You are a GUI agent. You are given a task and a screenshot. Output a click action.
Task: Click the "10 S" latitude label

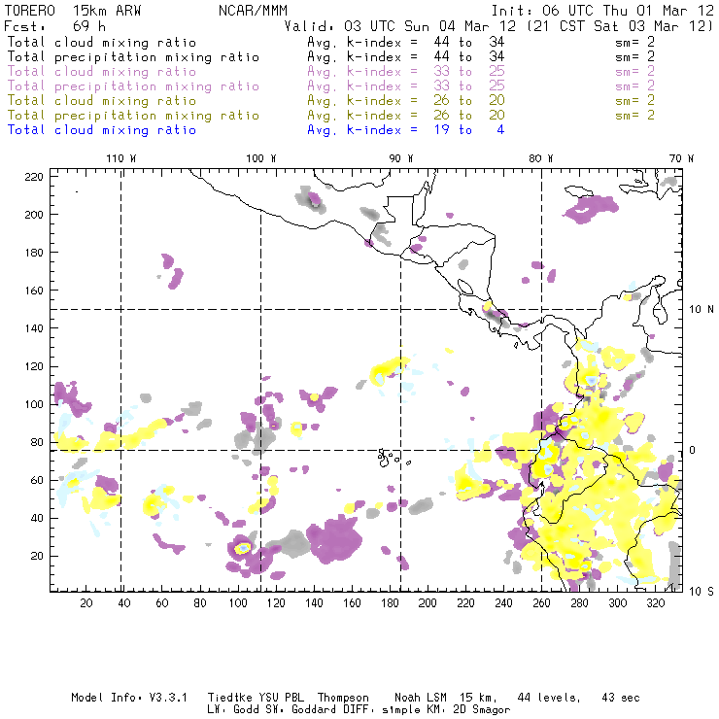[x=702, y=592]
